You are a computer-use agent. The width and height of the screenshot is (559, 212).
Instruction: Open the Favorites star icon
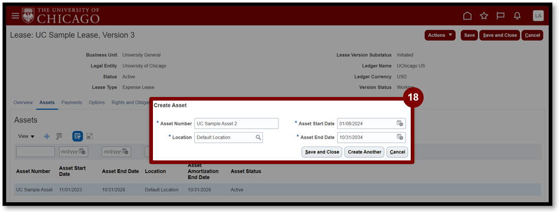pos(484,15)
